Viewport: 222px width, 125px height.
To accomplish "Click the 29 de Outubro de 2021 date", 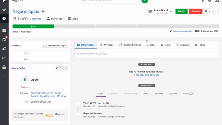I will coord(208,31).
